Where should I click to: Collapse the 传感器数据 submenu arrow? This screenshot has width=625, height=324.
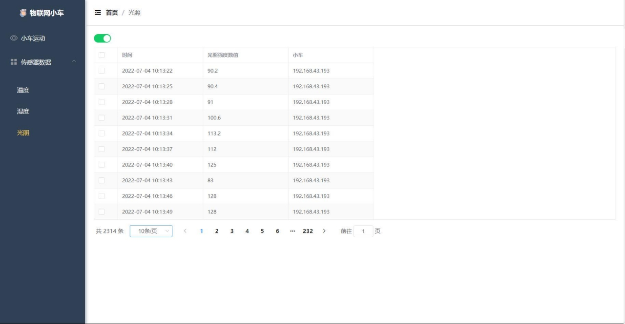point(74,61)
